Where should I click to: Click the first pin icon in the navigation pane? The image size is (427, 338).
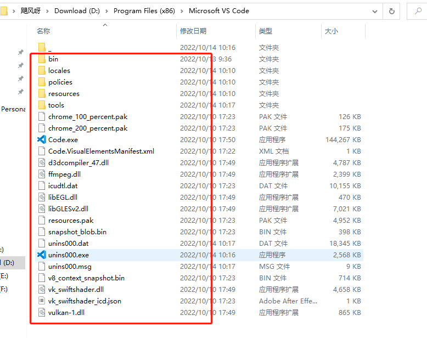coord(21,52)
